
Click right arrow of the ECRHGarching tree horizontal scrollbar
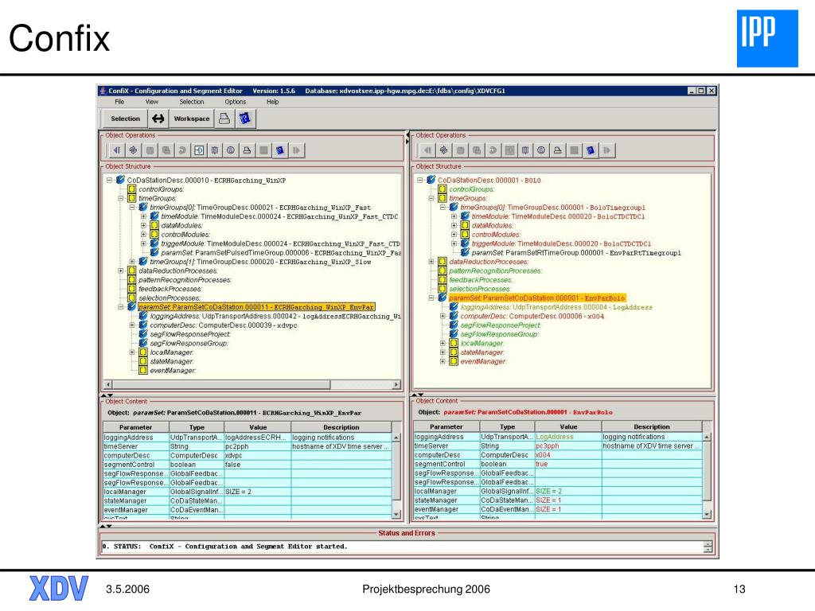point(396,385)
